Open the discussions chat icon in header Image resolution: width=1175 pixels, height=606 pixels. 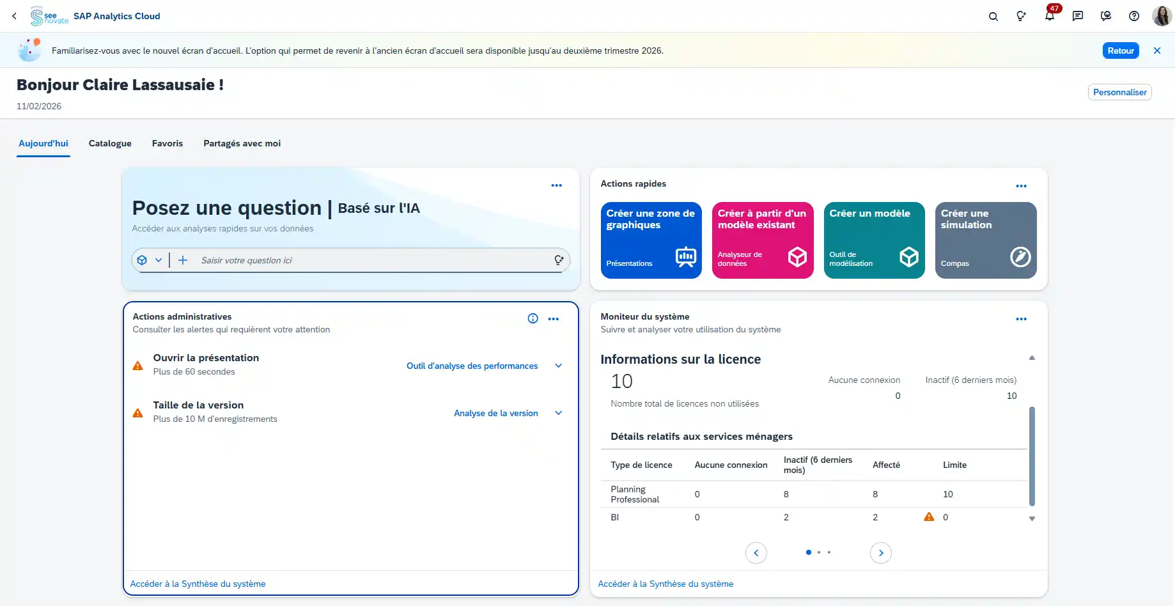pos(1078,17)
